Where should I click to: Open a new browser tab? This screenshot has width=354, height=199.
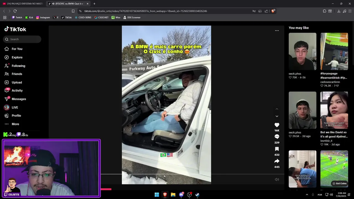click(x=94, y=4)
